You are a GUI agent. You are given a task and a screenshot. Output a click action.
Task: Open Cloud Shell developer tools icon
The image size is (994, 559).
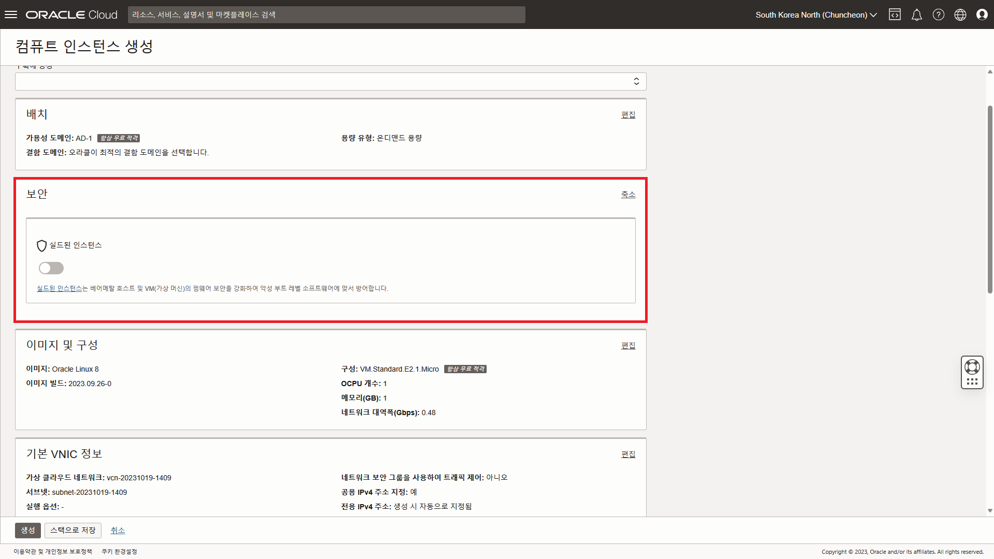(895, 14)
